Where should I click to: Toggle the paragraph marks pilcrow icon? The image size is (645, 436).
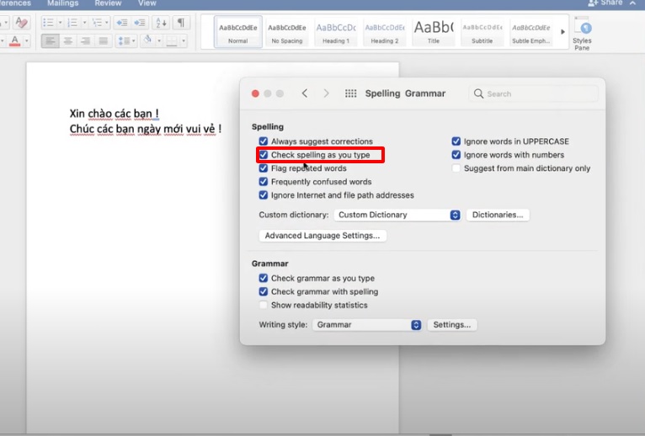pos(180,23)
